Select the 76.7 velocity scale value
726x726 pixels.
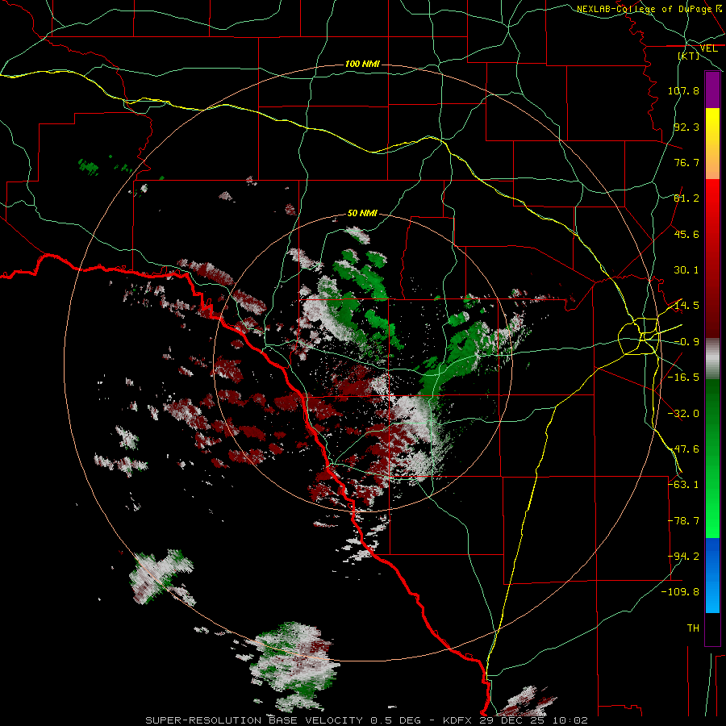686,162
